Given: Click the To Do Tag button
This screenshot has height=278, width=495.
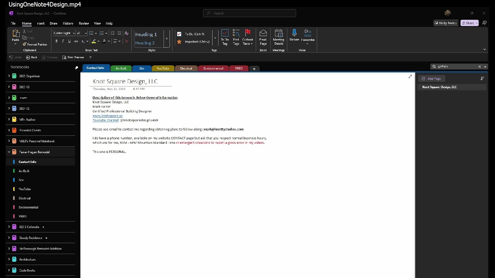Looking at the screenshot, I should (225, 37).
